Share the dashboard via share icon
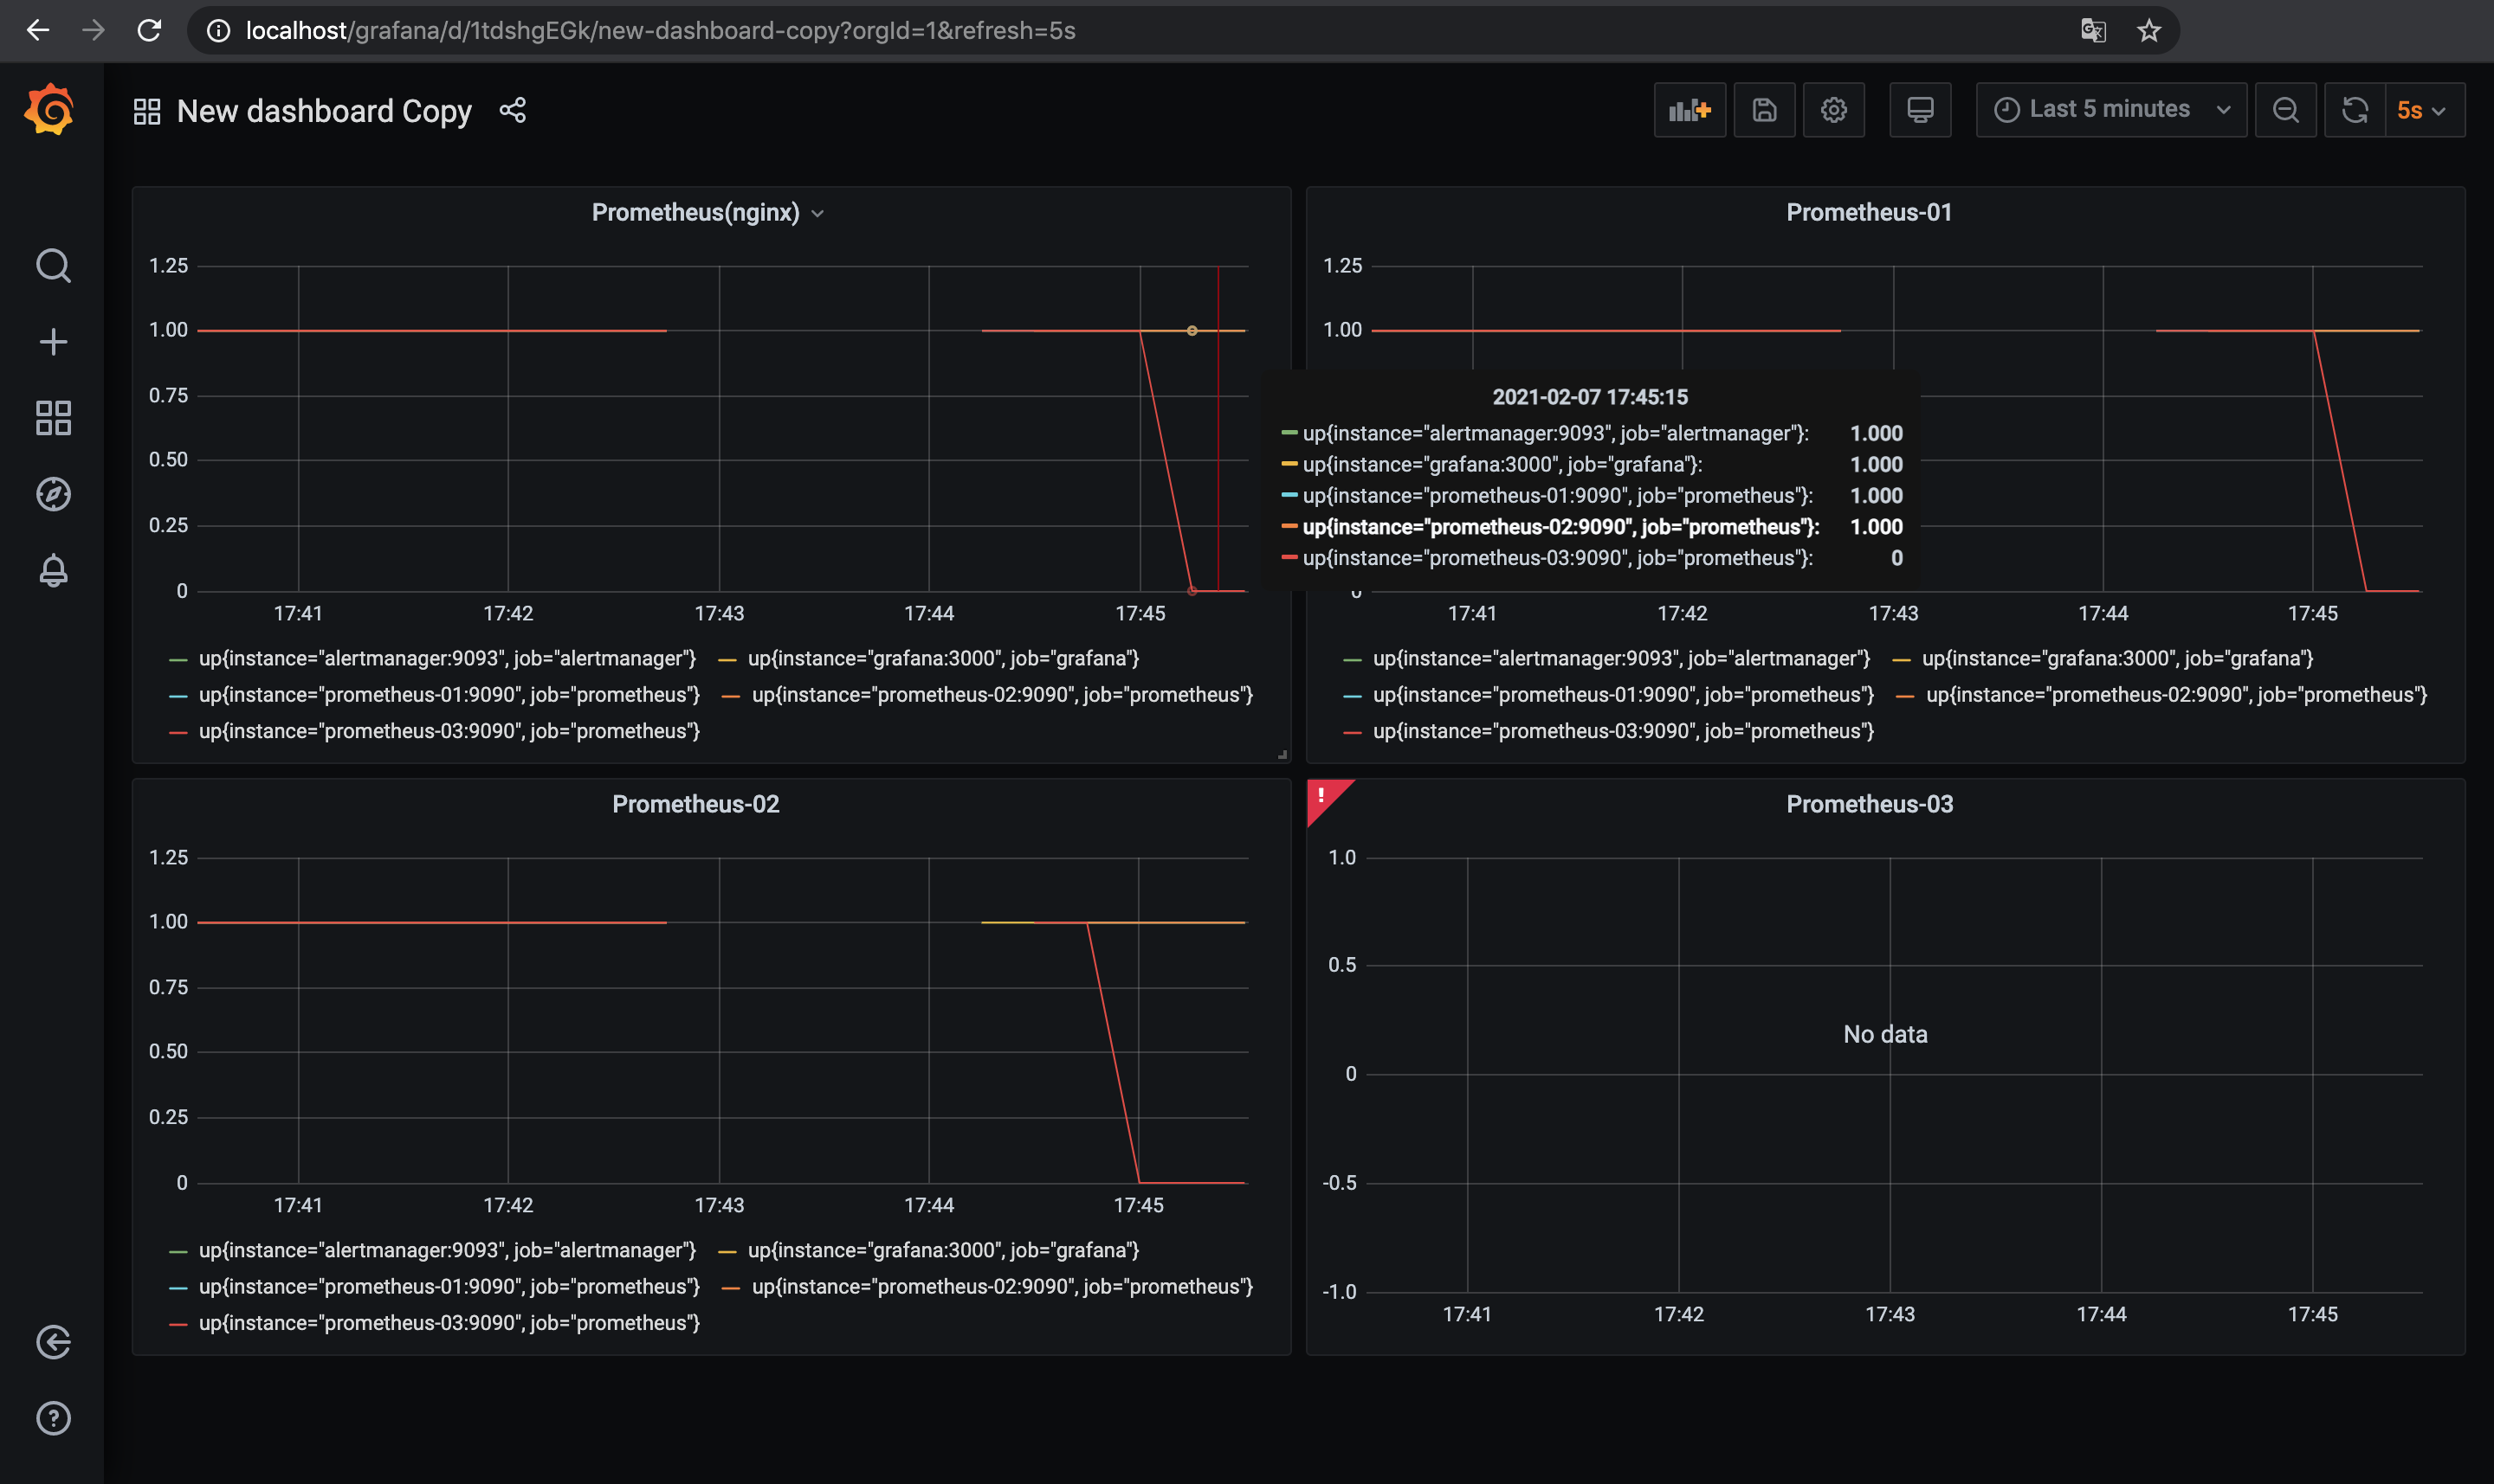The height and width of the screenshot is (1484, 2494). point(513,110)
